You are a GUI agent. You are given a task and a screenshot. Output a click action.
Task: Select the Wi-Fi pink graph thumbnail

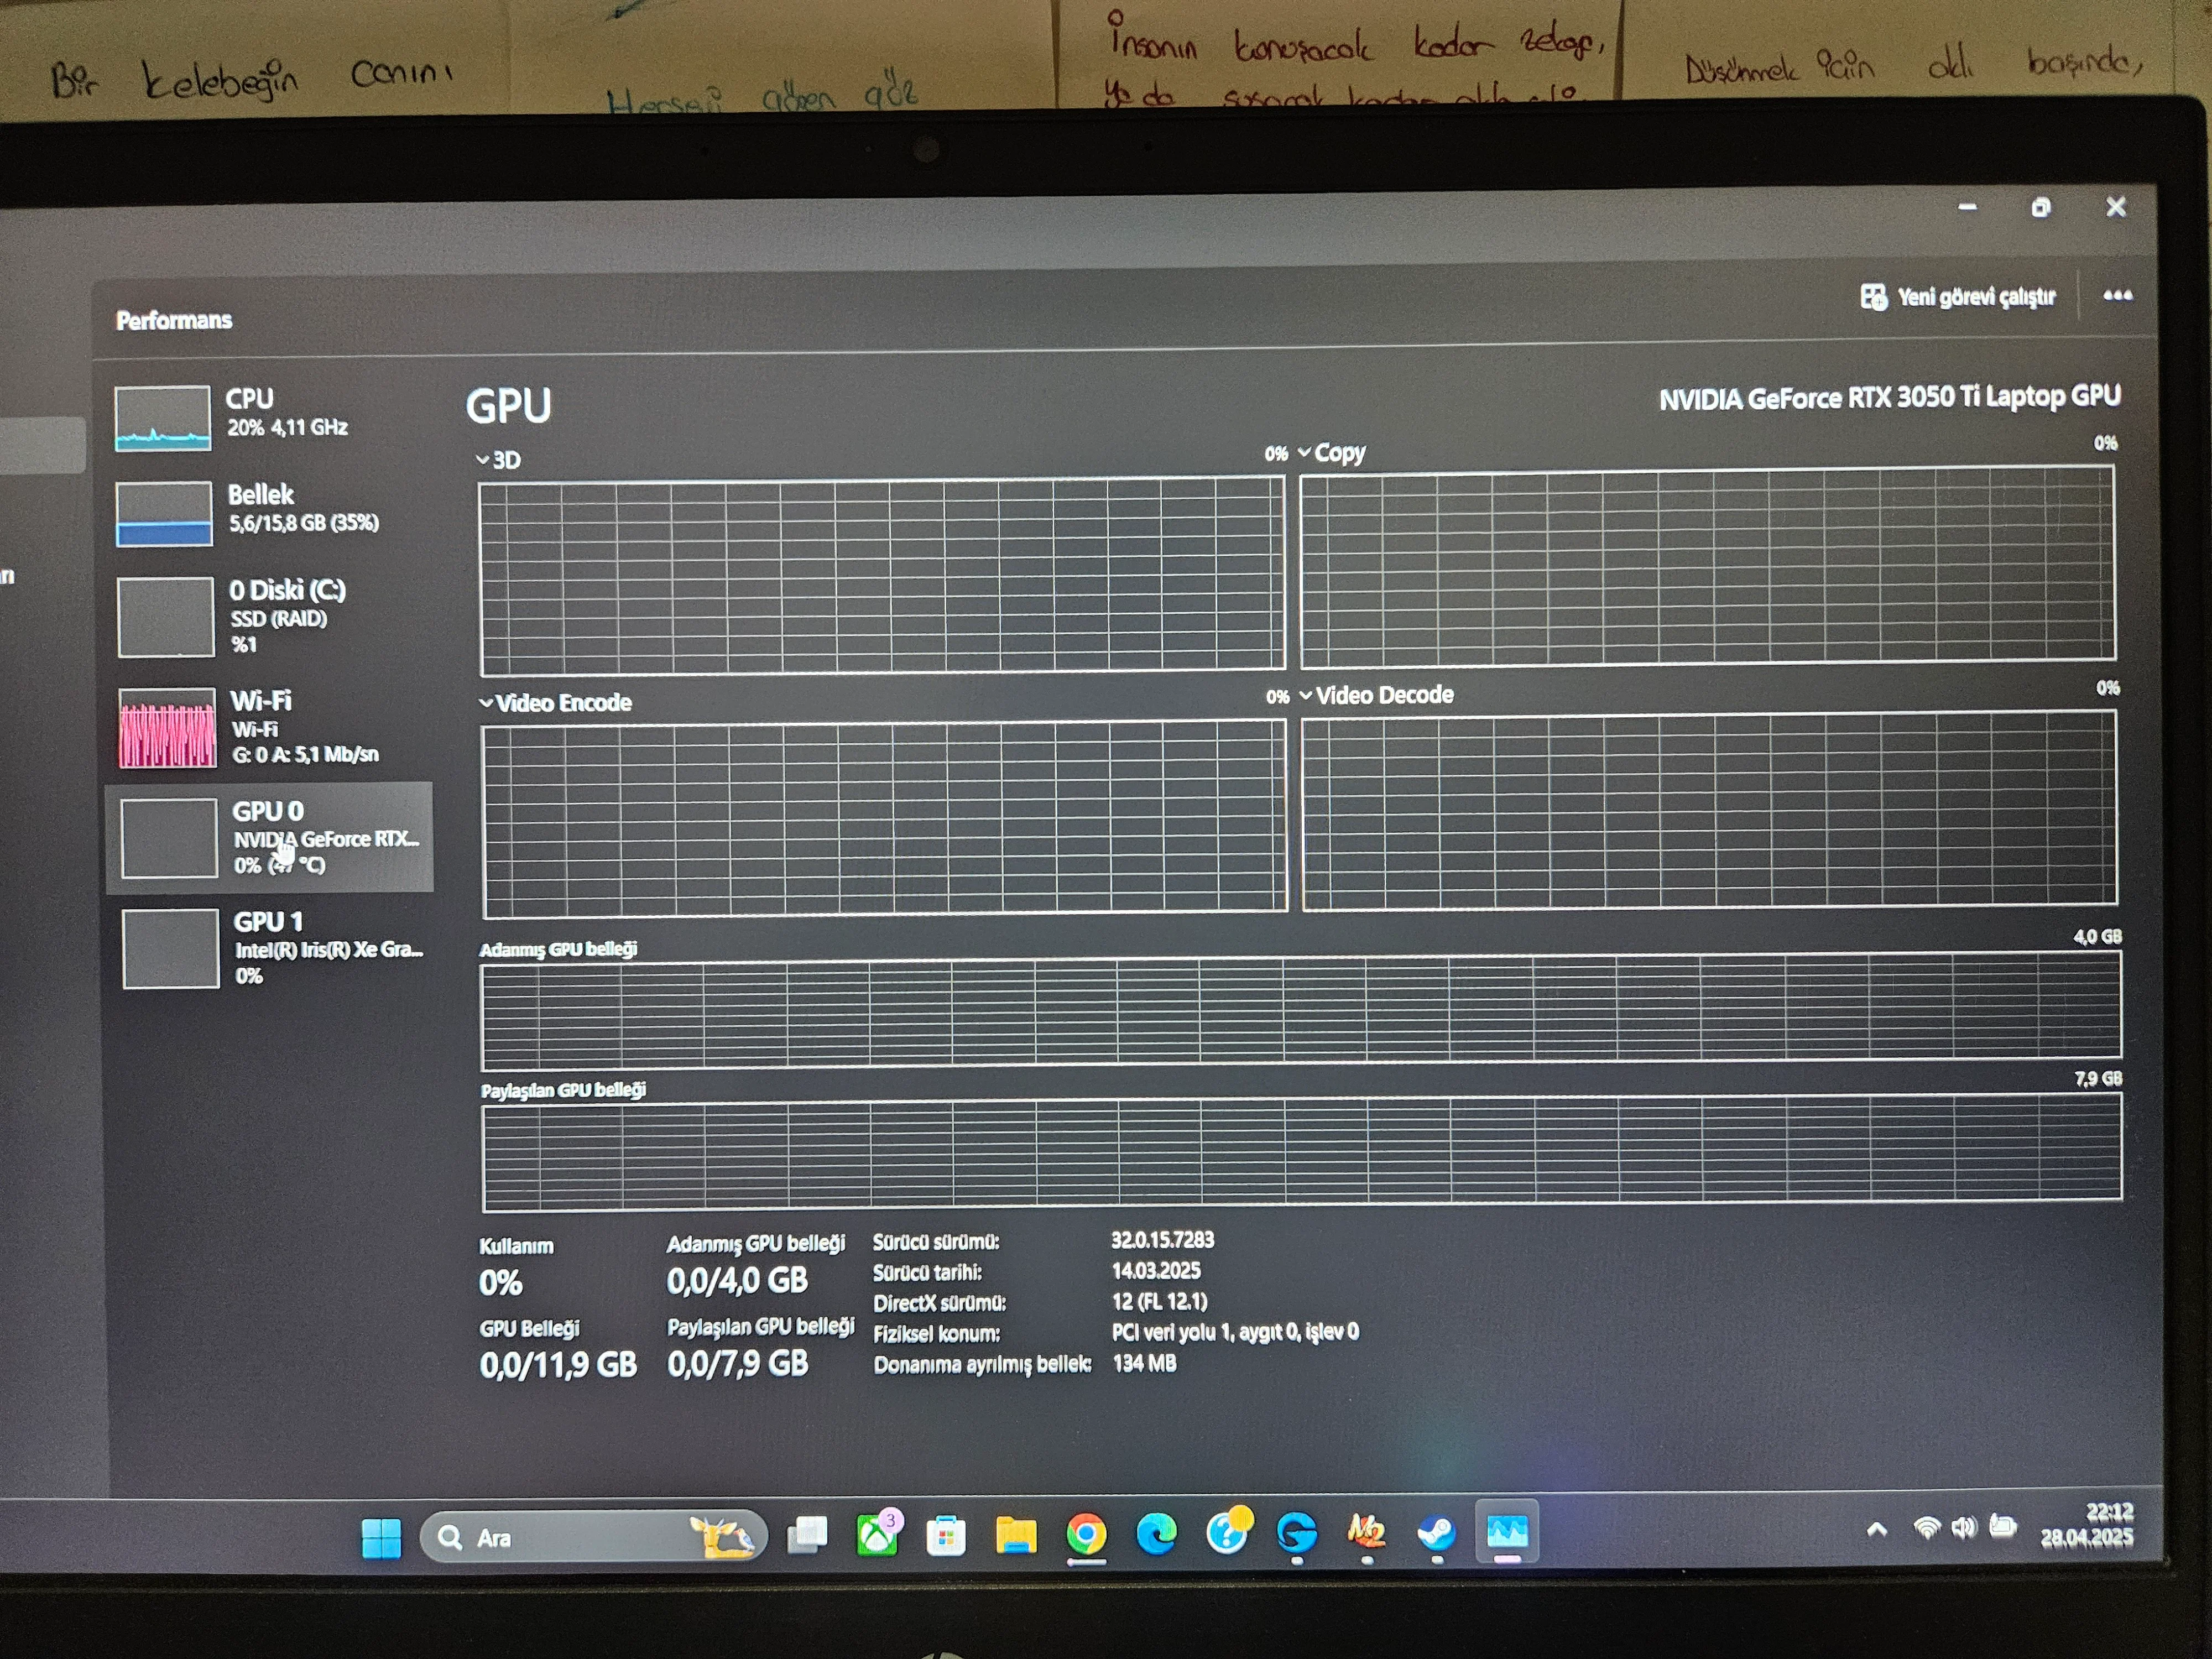coord(167,728)
